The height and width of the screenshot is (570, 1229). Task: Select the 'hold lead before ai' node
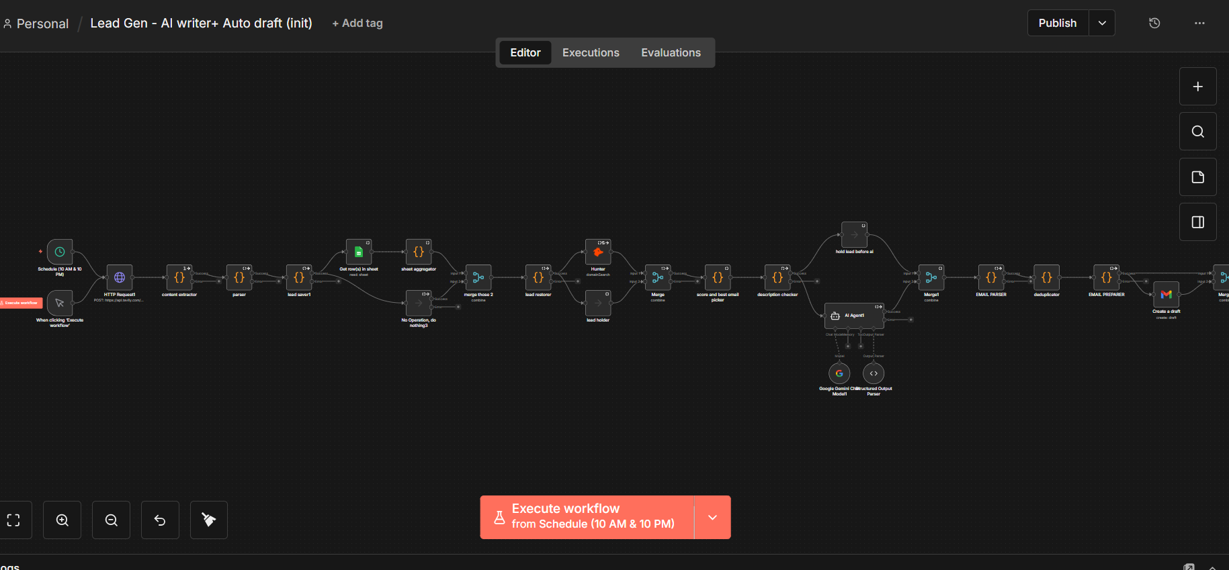854,235
